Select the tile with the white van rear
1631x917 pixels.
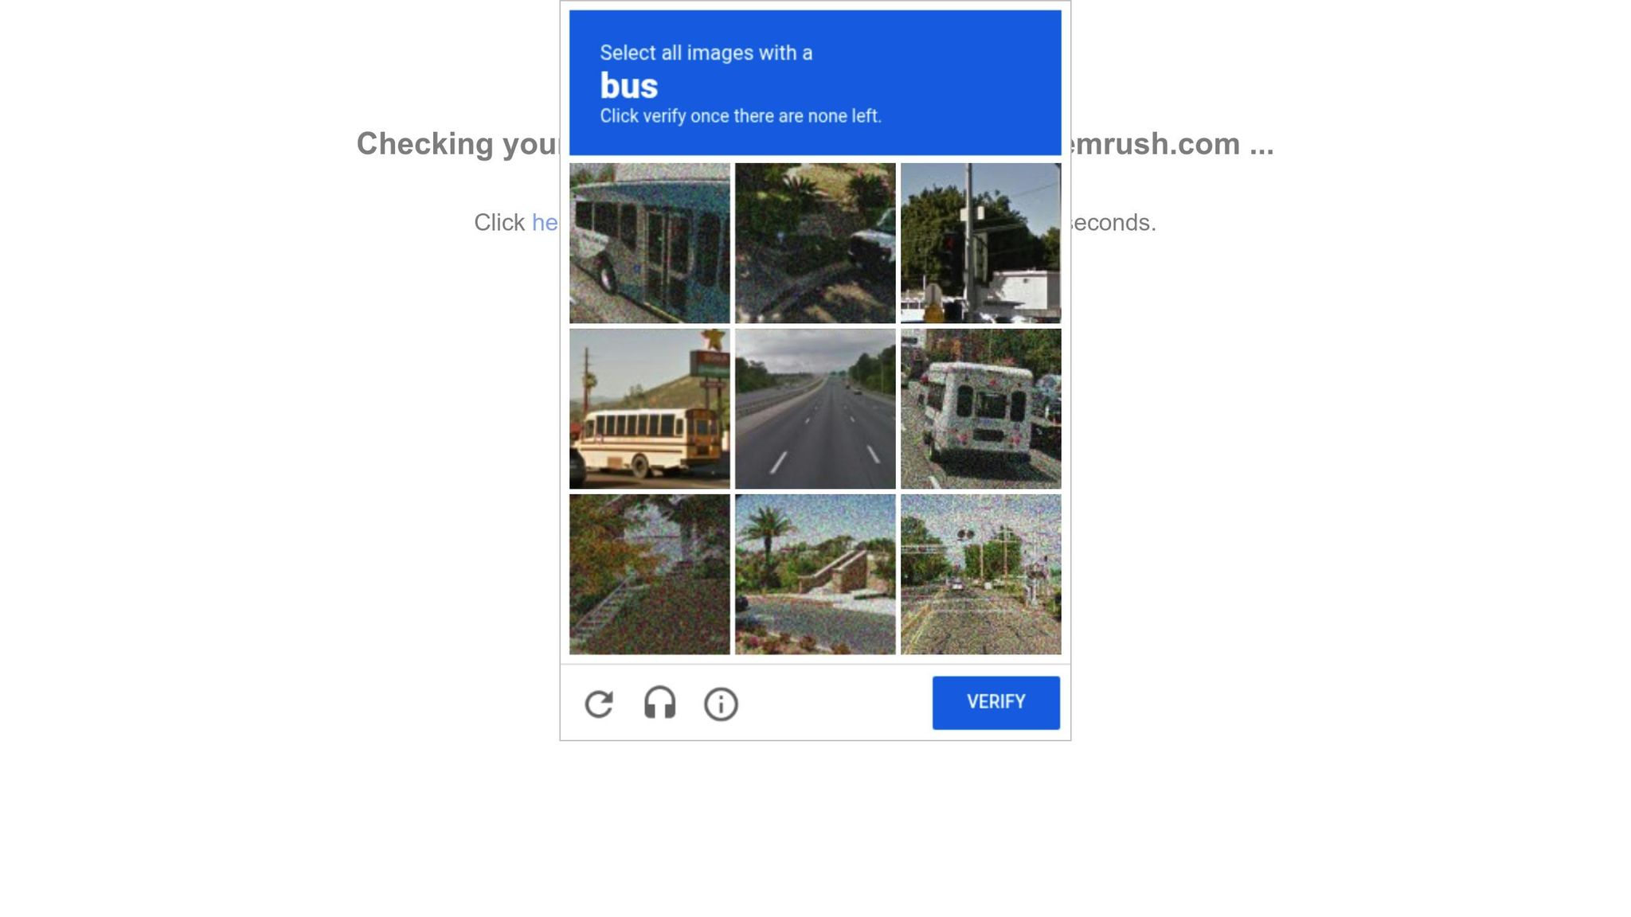point(981,409)
